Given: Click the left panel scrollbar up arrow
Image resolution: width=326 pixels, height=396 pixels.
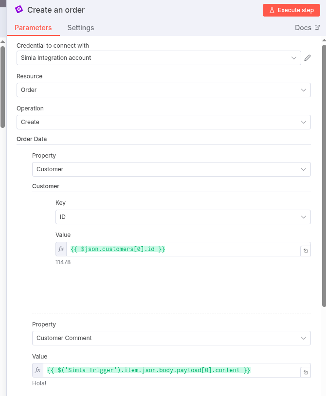Looking at the screenshot, I should [2, 42].
